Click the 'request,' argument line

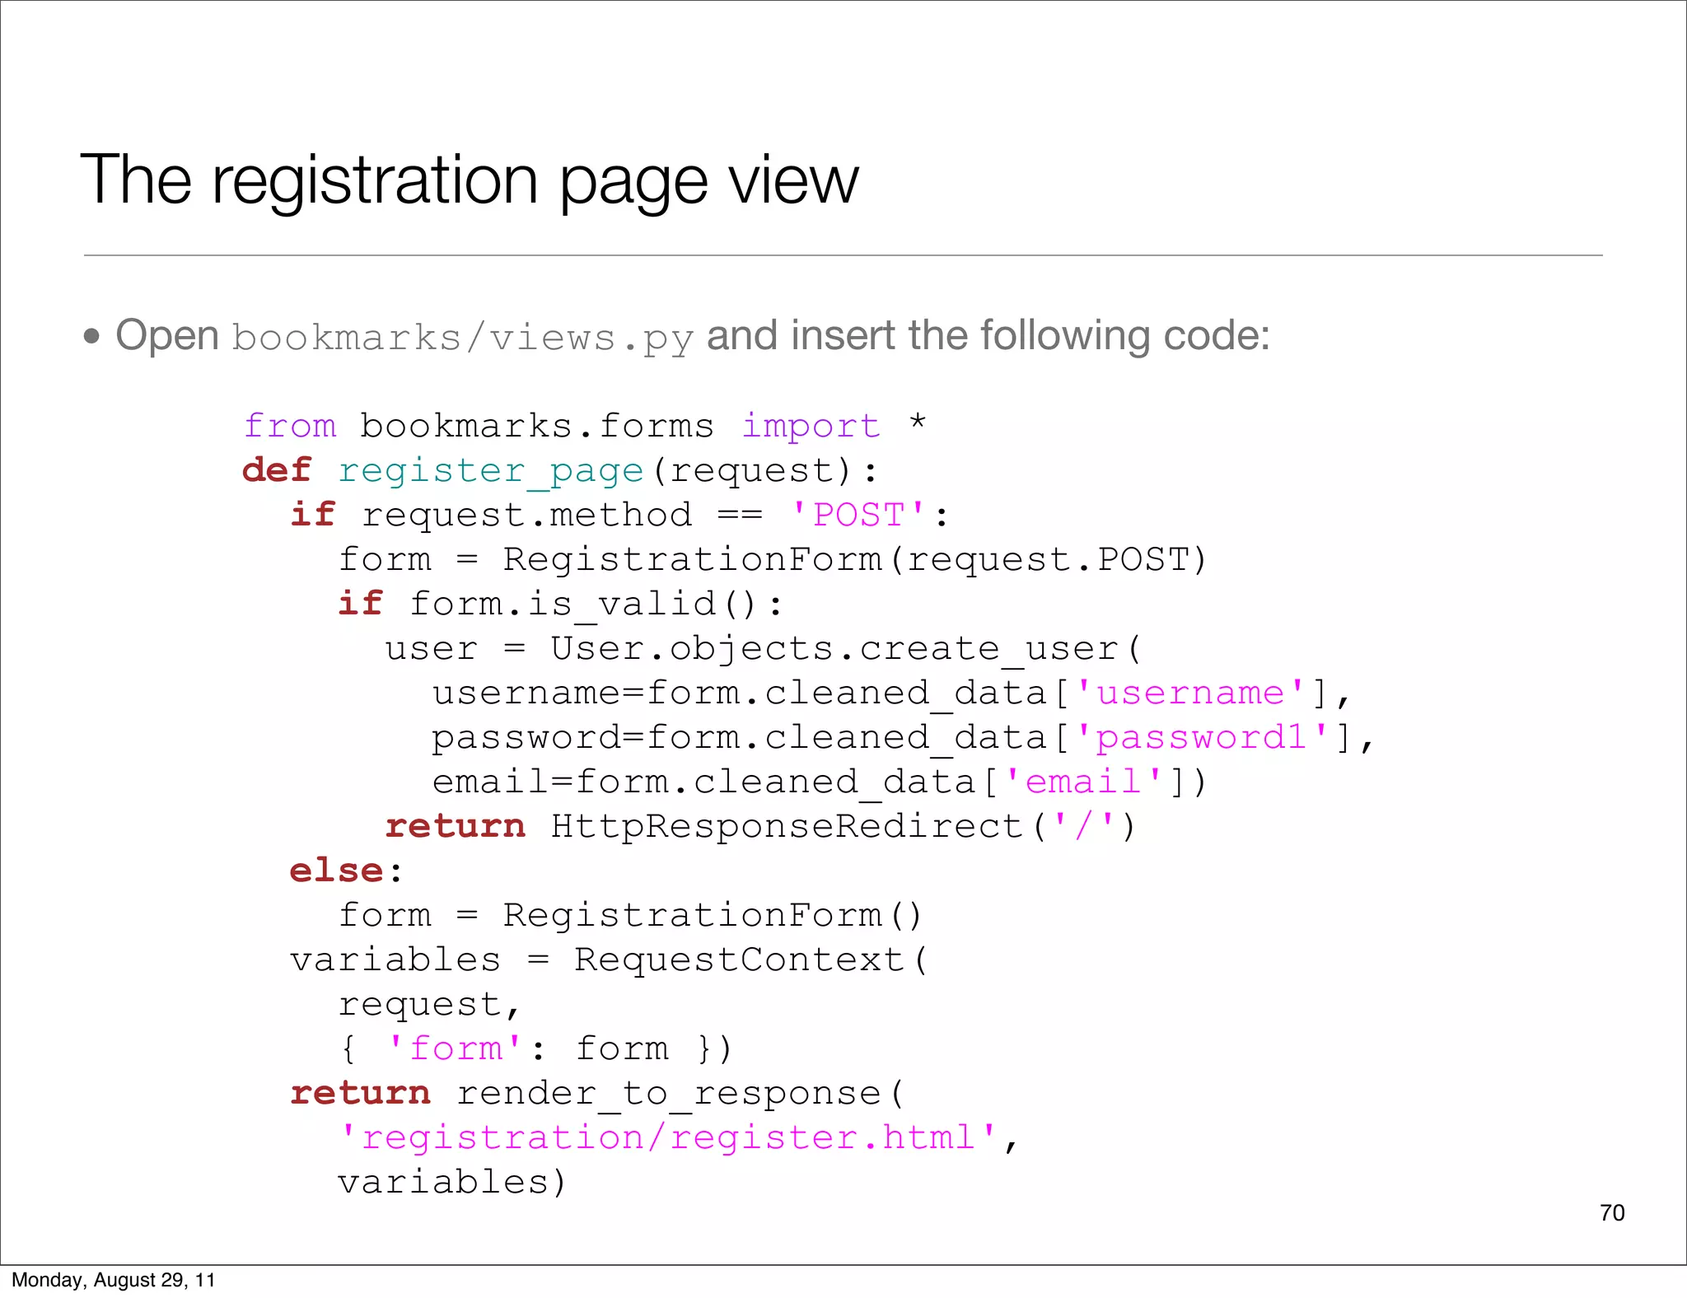(429, 1005)
